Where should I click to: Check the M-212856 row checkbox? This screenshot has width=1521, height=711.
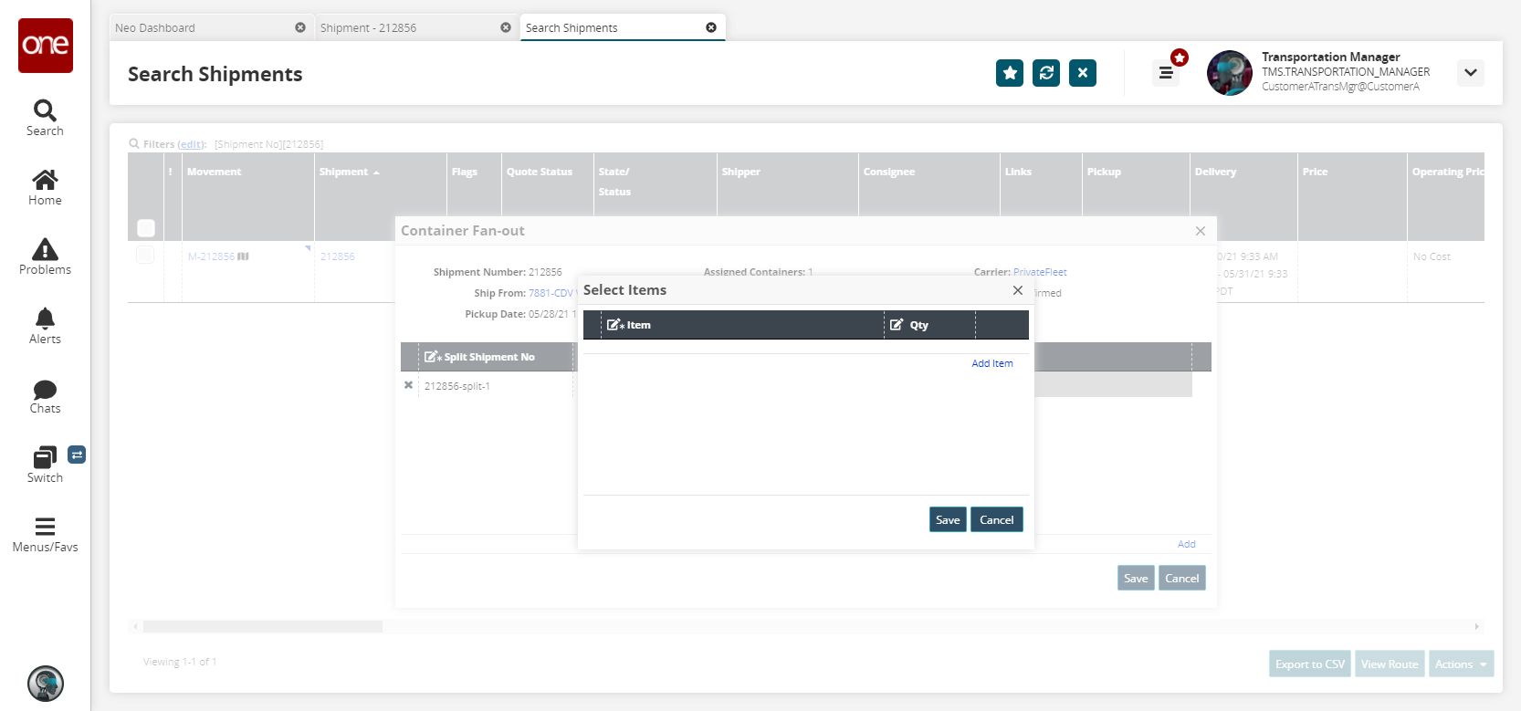click(145, 256)
